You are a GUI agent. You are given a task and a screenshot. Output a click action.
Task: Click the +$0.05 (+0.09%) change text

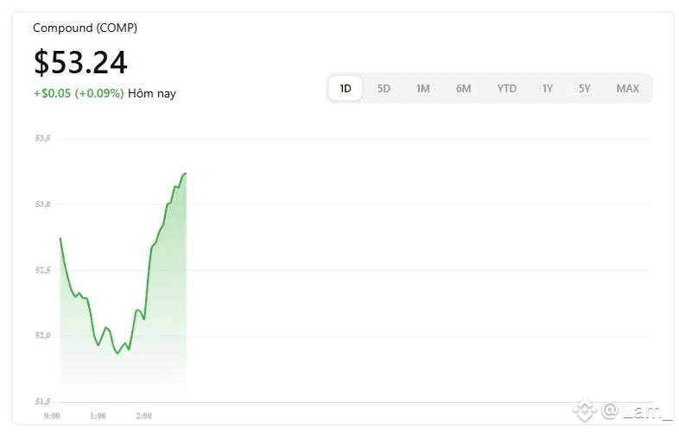point(79,93)
